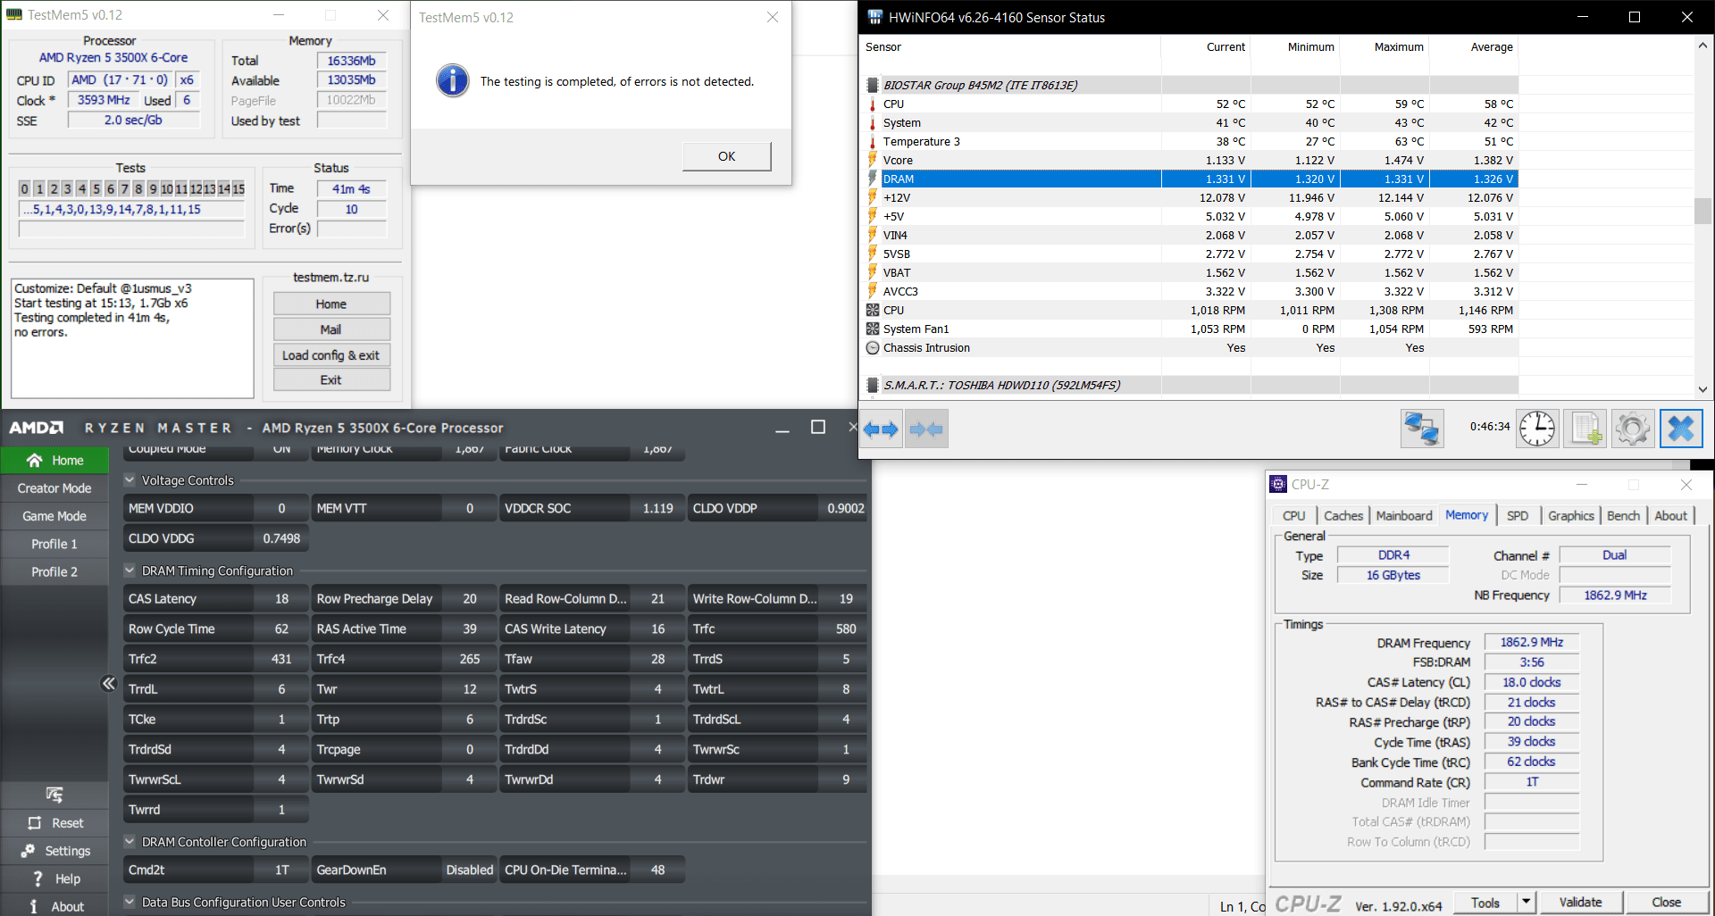Click the Average column header in HWiNFO
The image size is (1715, 916).
1474,47
